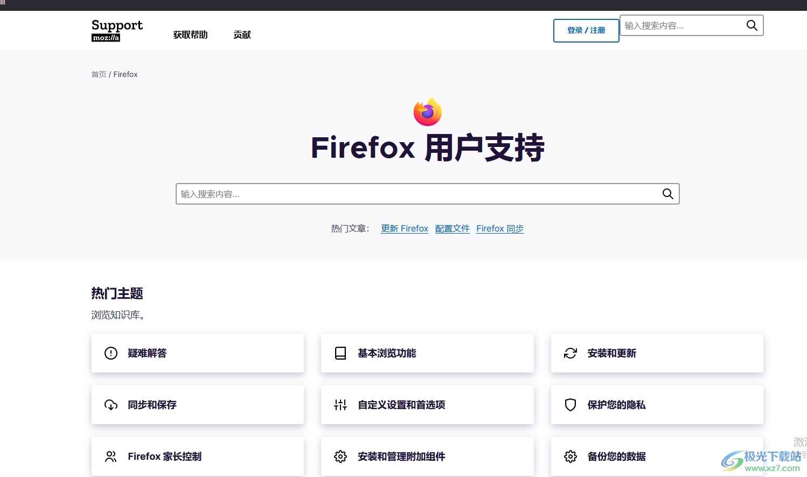
Task: Click the gear icon on the 备份您的数据 card
Action: click(x=571, y=457)
